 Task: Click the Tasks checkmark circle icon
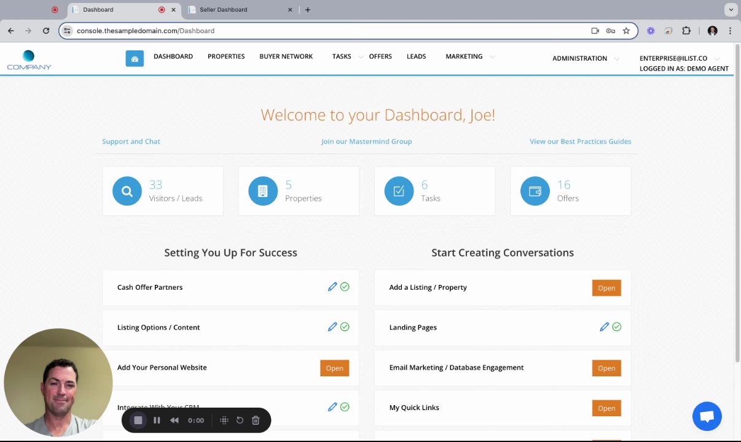click(x=399, y=191)
